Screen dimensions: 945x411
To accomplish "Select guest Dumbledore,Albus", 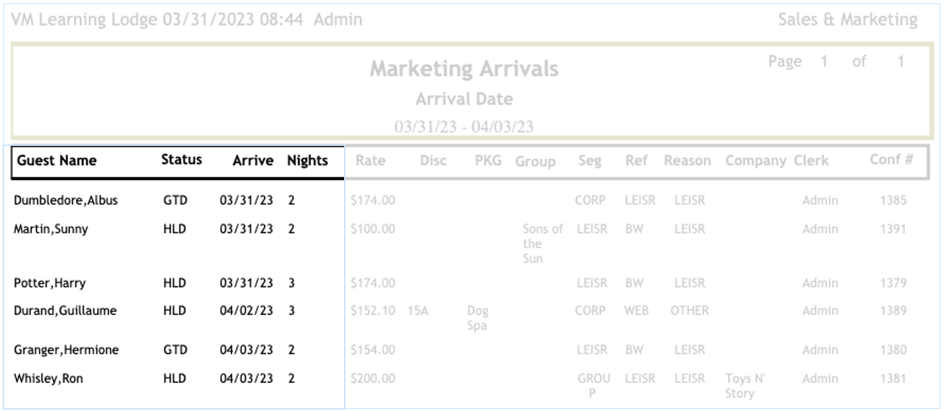I will 66,201.
